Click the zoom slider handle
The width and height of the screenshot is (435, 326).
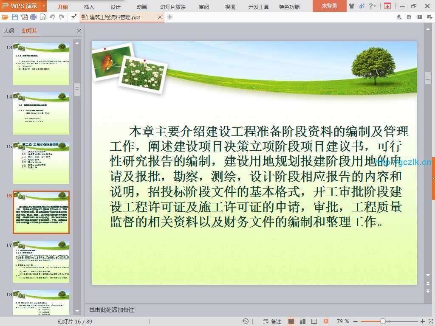(x=383, y=321)
